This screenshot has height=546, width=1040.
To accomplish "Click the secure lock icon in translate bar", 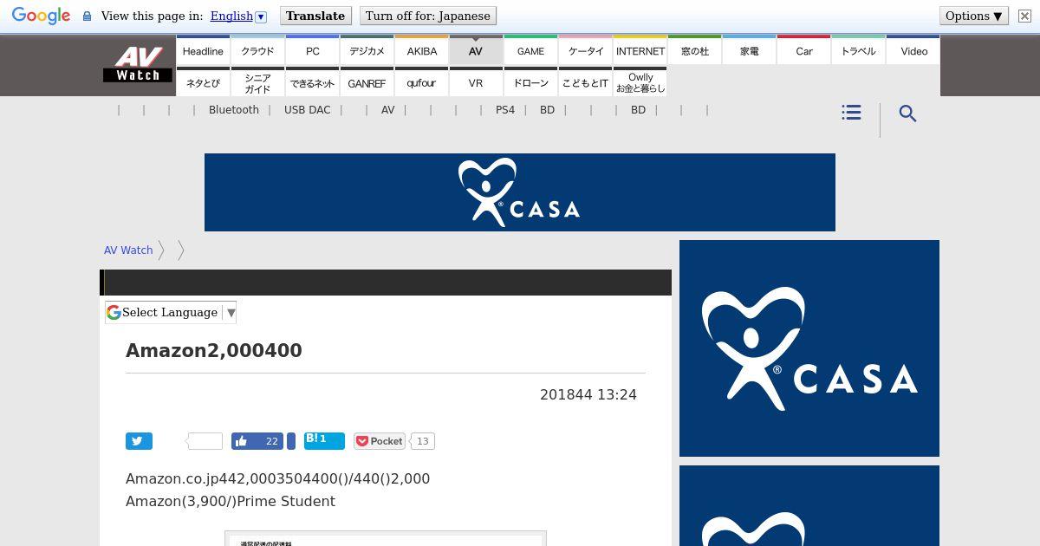I will 87,16.
